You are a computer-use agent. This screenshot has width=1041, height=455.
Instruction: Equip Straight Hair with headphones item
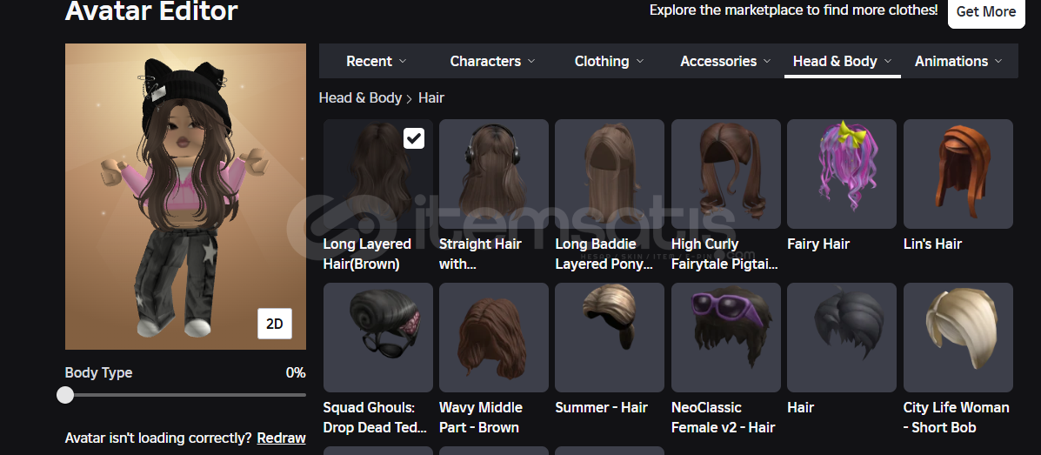[494, 174]
